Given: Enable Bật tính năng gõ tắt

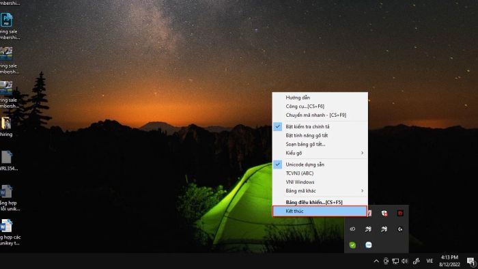Looking at the screenshot, I should click(320, 135).
